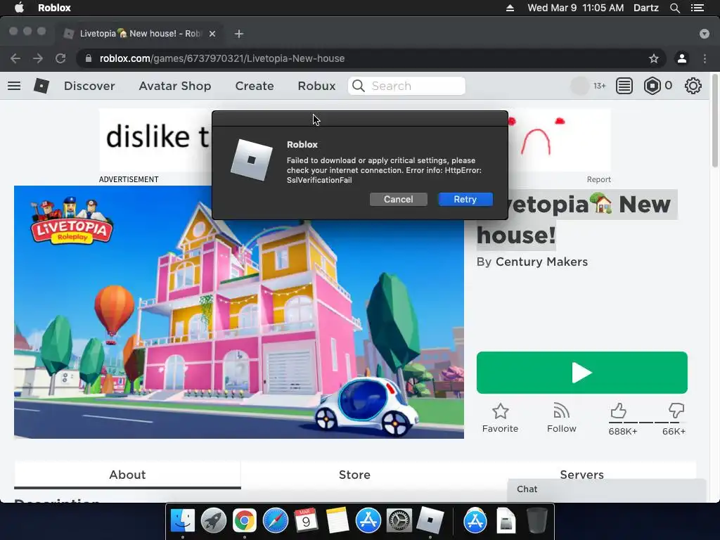Open the Roblox hamburger navigation menu

(x=14, y=86)
